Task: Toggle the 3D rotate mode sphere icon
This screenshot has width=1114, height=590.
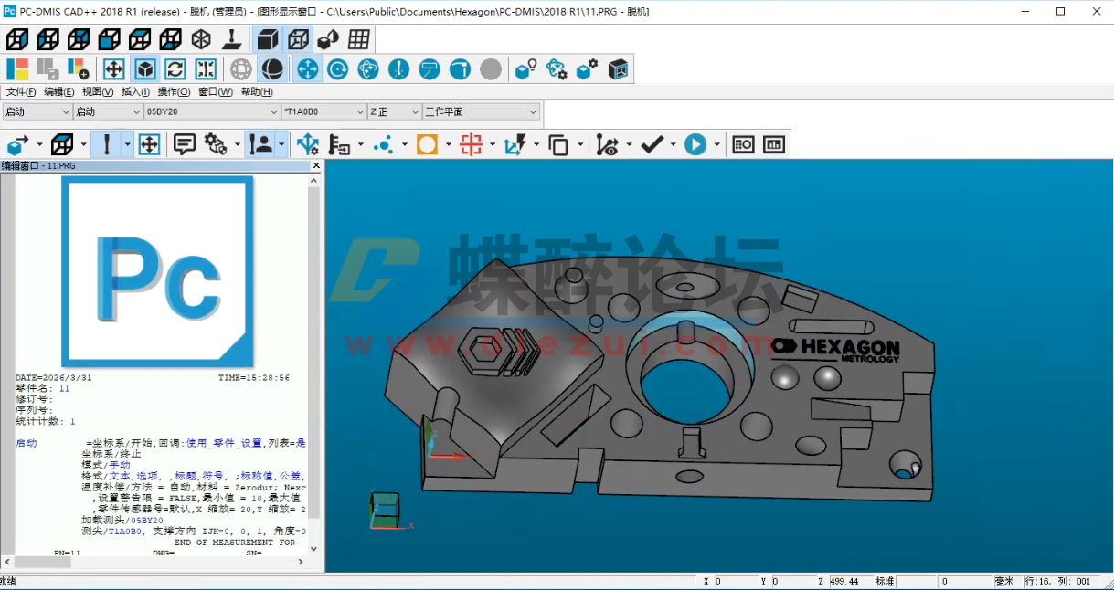Action: (272, 68)
